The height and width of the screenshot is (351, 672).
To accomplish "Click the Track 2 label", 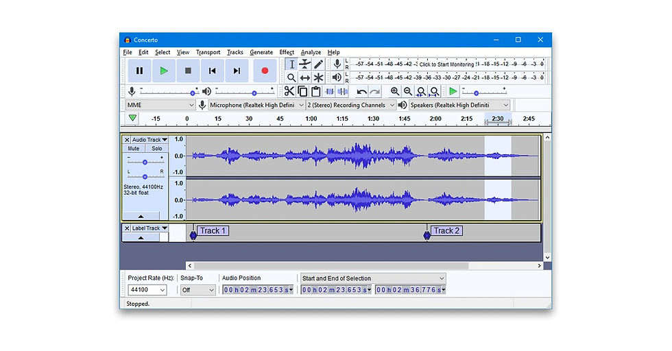I will point(446,231).
